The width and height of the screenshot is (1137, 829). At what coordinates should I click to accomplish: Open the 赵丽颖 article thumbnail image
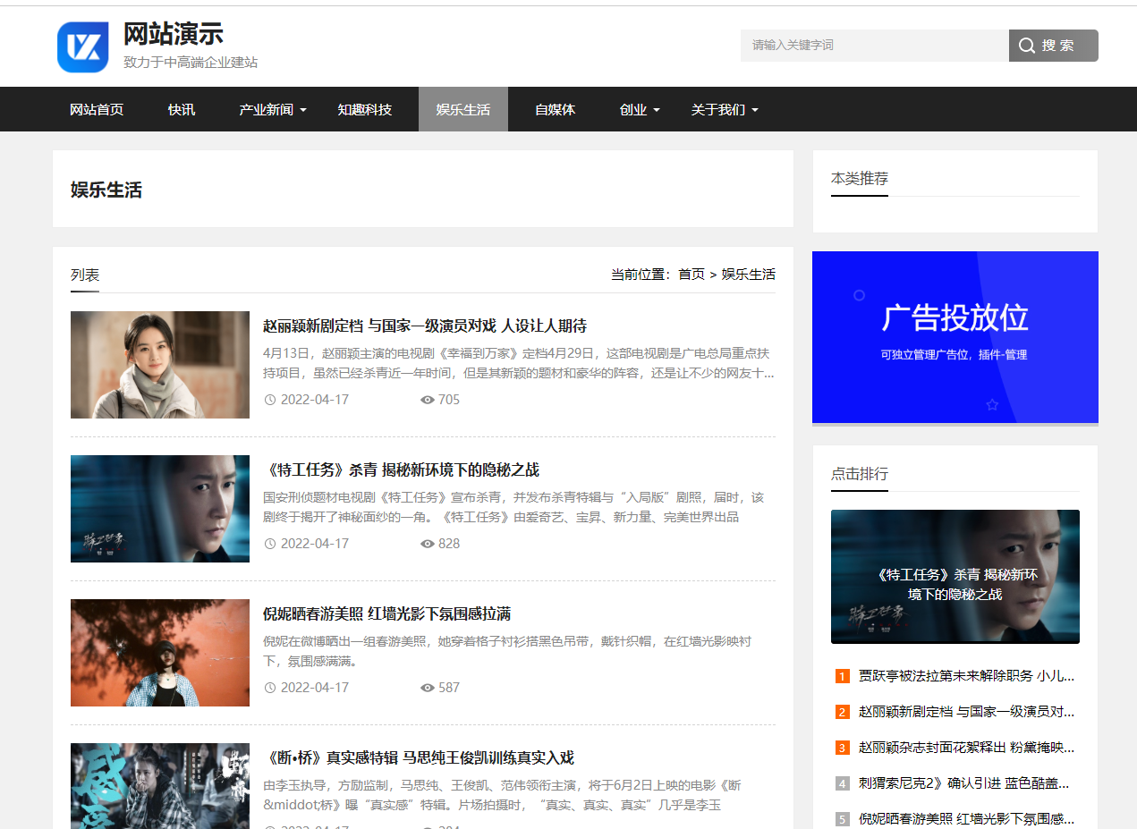160,365
